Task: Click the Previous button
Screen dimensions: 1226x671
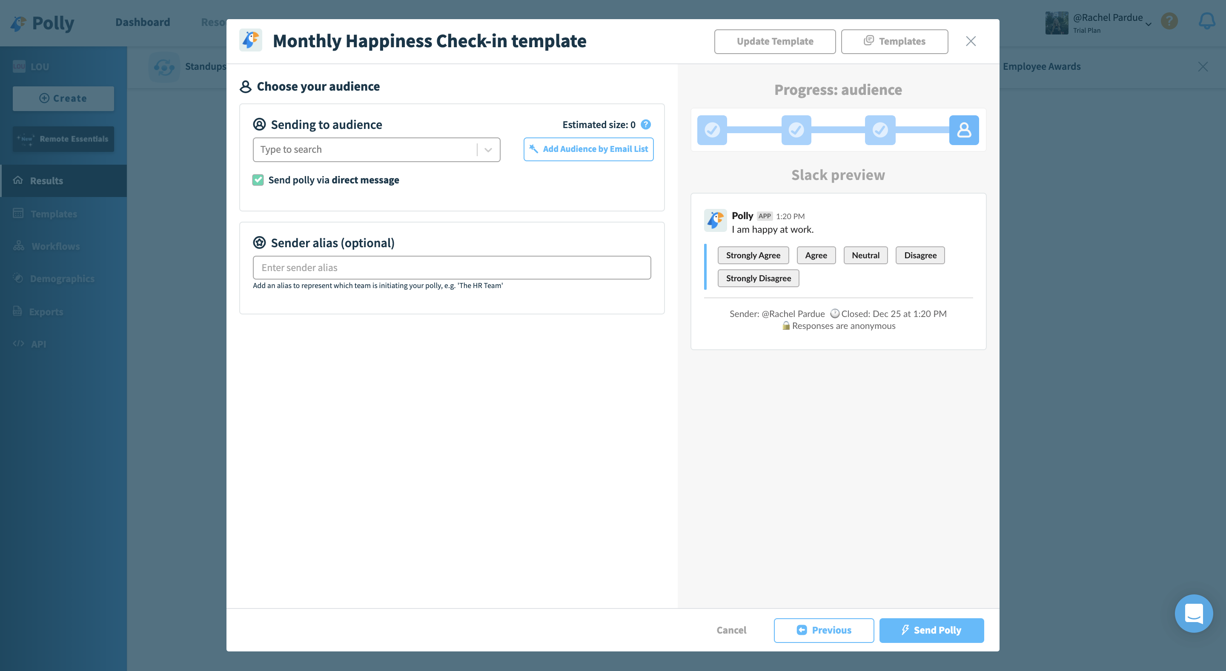Action: pyautogui.click(x=823, y=631)
